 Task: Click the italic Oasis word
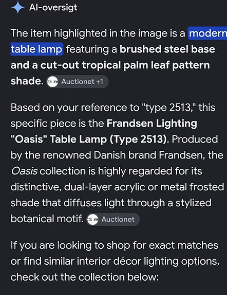(24, 171)
